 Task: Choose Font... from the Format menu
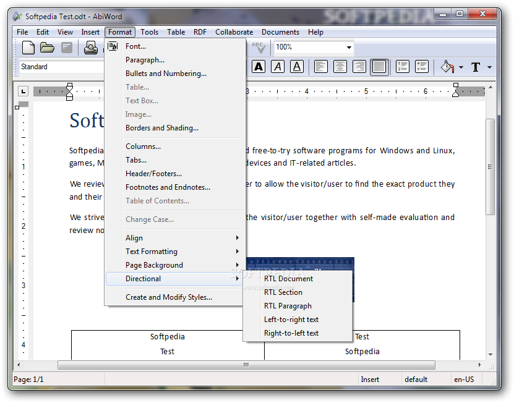(x=176, y=46)
